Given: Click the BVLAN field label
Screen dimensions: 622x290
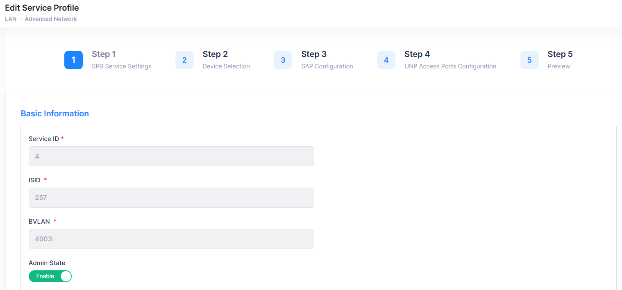Looking at the screenshot, I should click(x=39, y=221).
